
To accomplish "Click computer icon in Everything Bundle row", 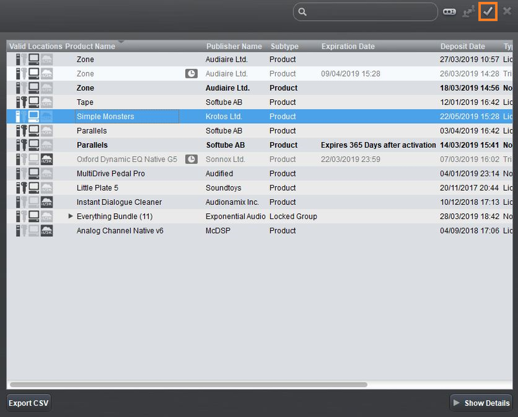I will 34,216.
